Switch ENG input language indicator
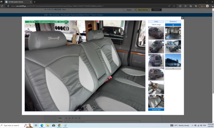 204,125
